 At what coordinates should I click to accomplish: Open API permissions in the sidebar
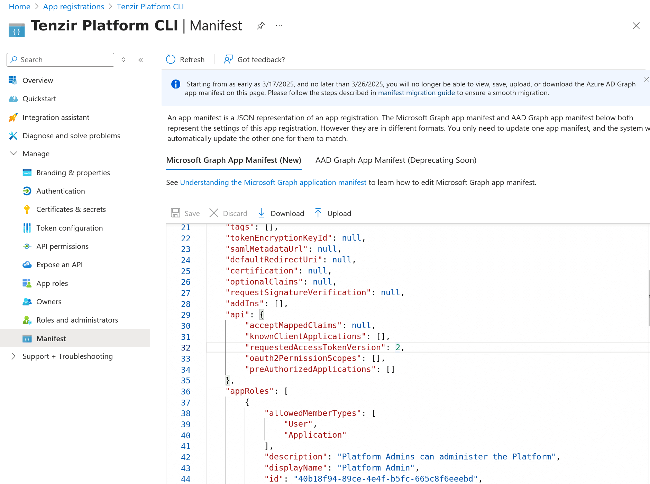point(62,246)
